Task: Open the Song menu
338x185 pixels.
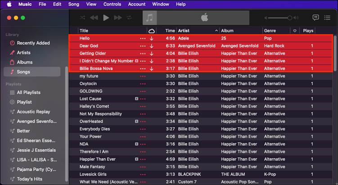Action: coord(74,4)
